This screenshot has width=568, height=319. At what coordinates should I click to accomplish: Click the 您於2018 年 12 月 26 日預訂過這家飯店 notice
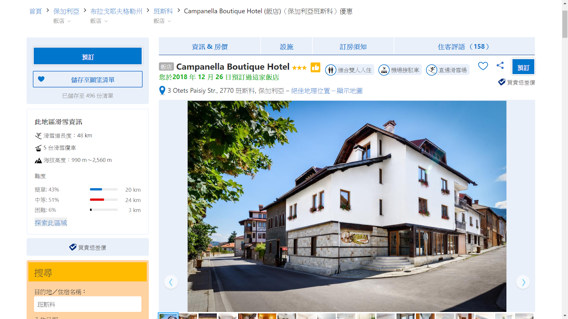tap(219, 77)
